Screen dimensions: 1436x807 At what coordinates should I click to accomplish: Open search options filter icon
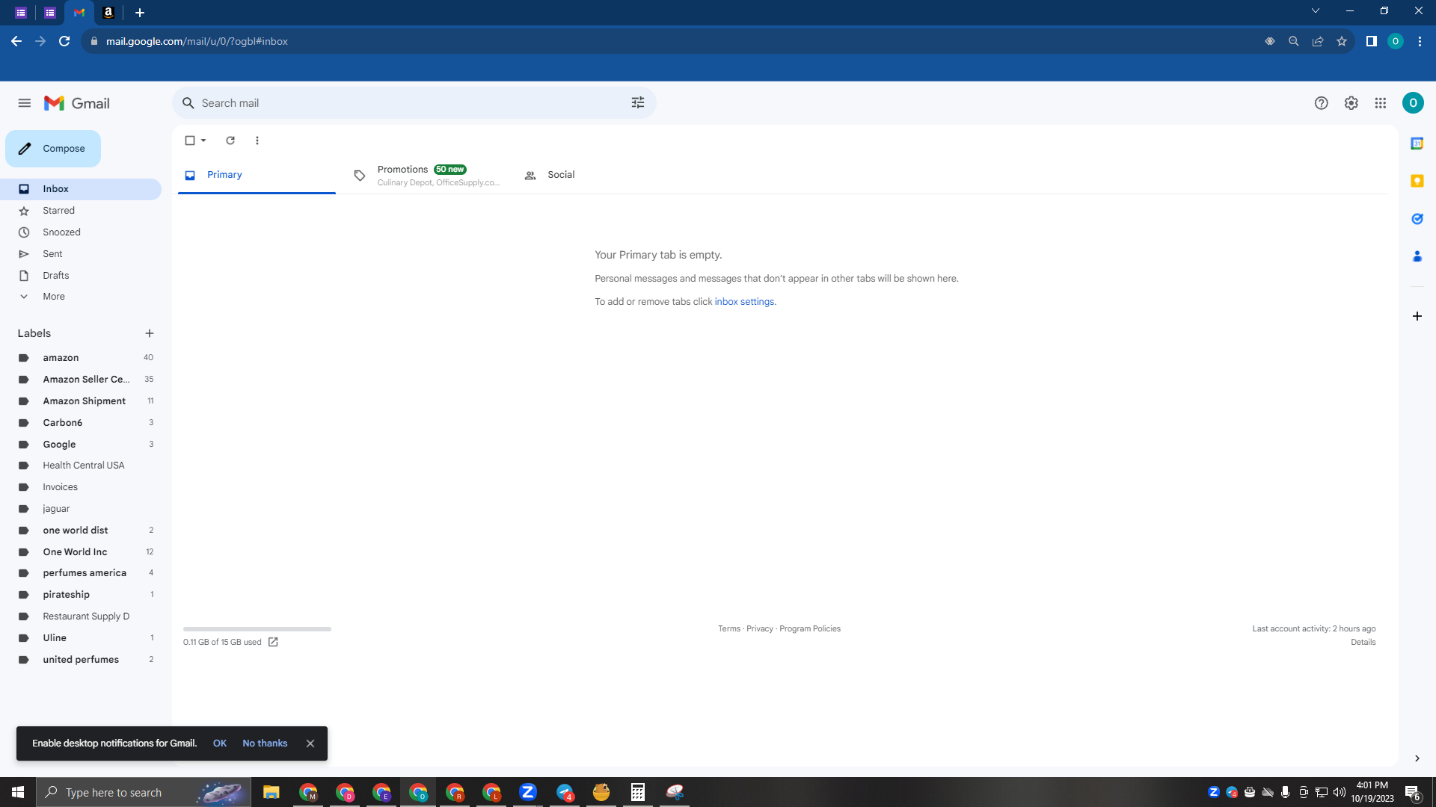(638, 103)
